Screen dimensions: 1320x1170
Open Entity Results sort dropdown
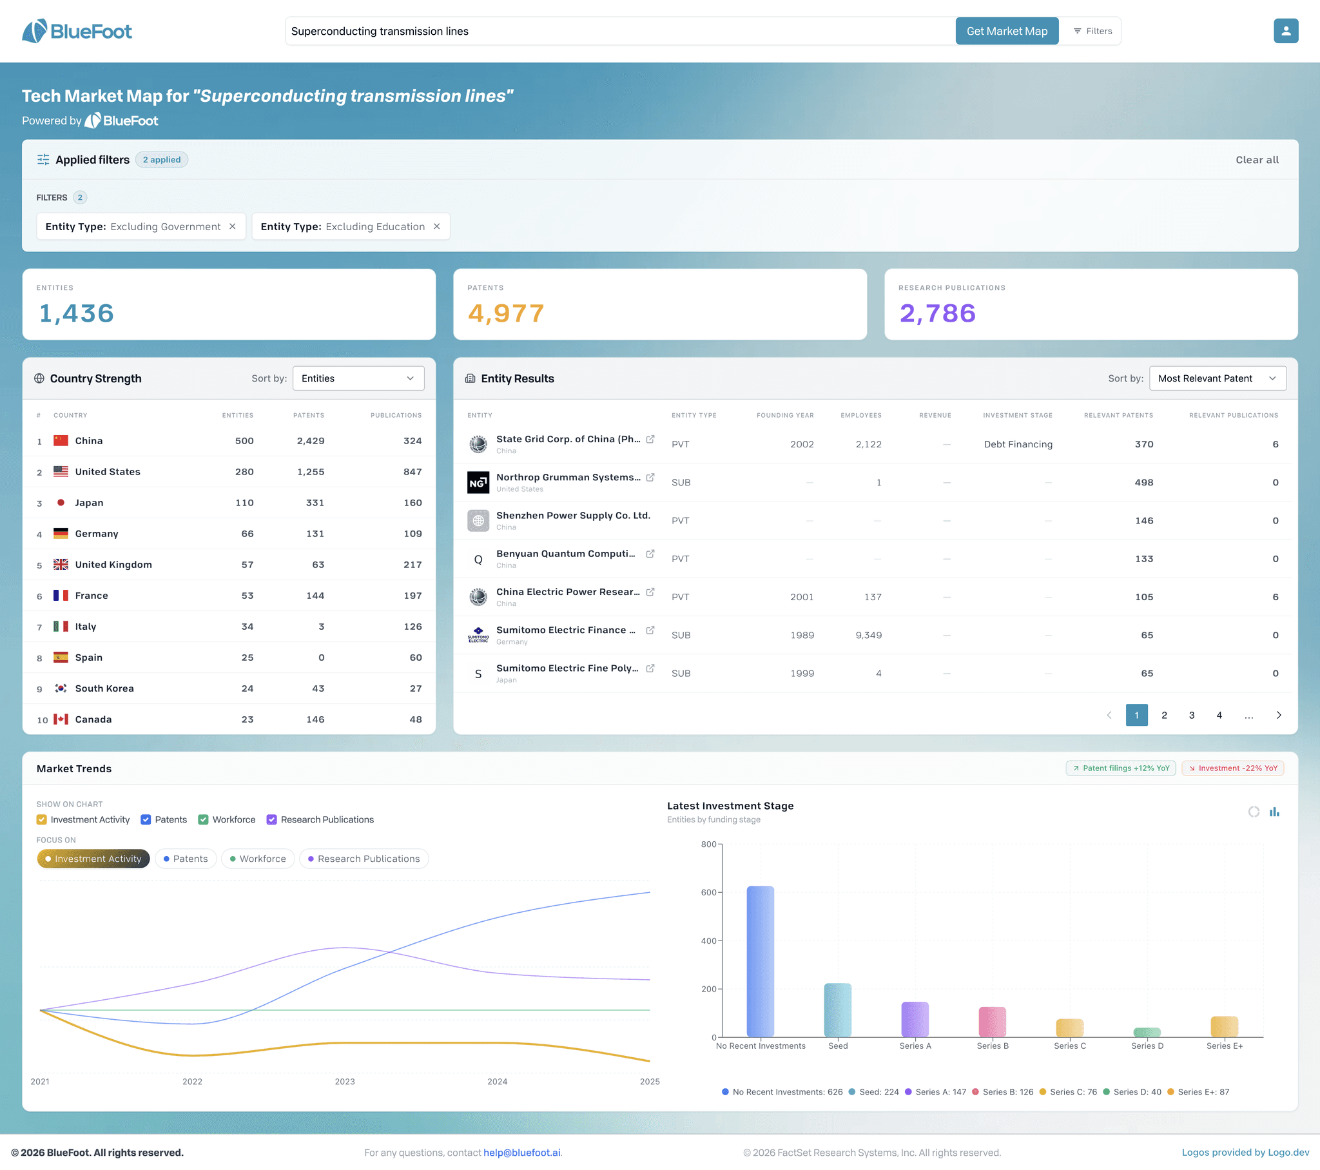point(1218,378)
